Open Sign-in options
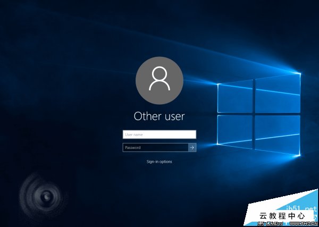This screenshot has width=319, height=227. point(159,162)
